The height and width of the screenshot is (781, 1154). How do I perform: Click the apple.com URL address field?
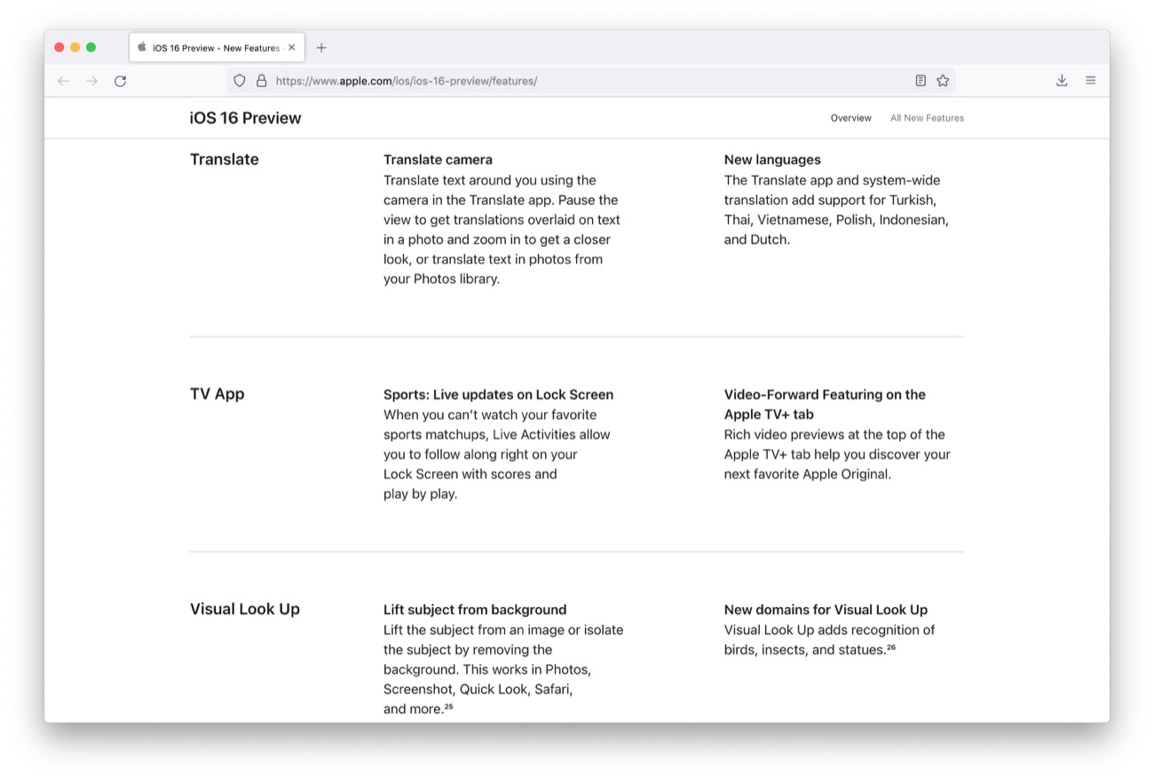click(533, 81)
